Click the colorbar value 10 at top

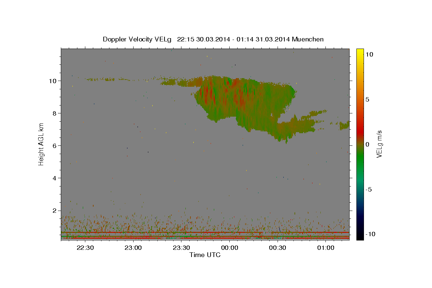(x=369, y=54)
